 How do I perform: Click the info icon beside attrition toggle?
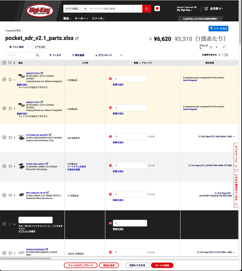[219, 55]
